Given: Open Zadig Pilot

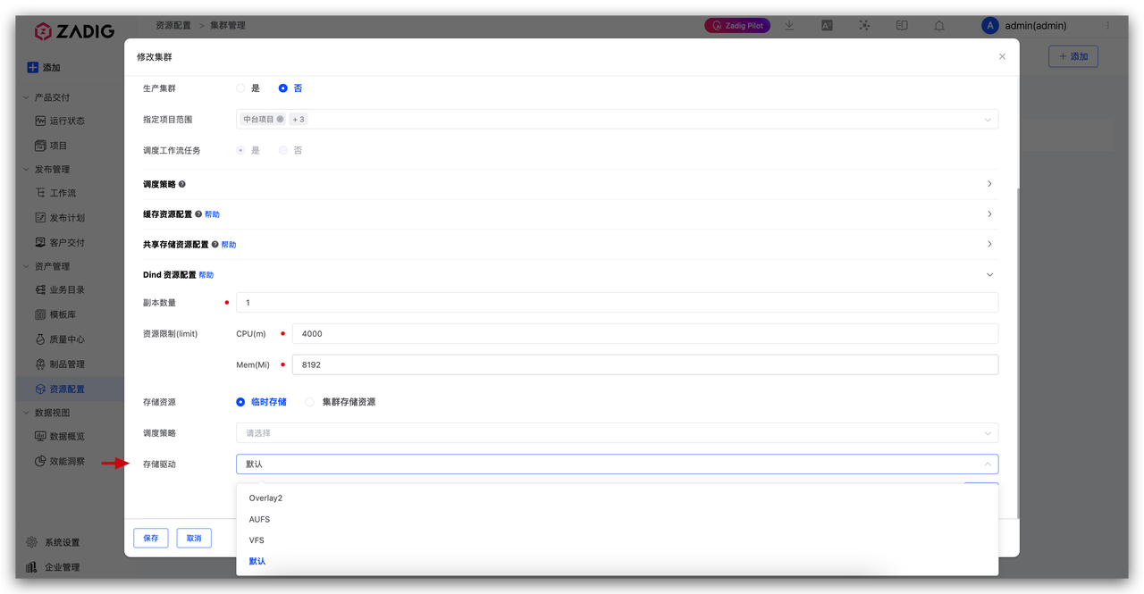Looking at the screenshot, I should (737, 26).
